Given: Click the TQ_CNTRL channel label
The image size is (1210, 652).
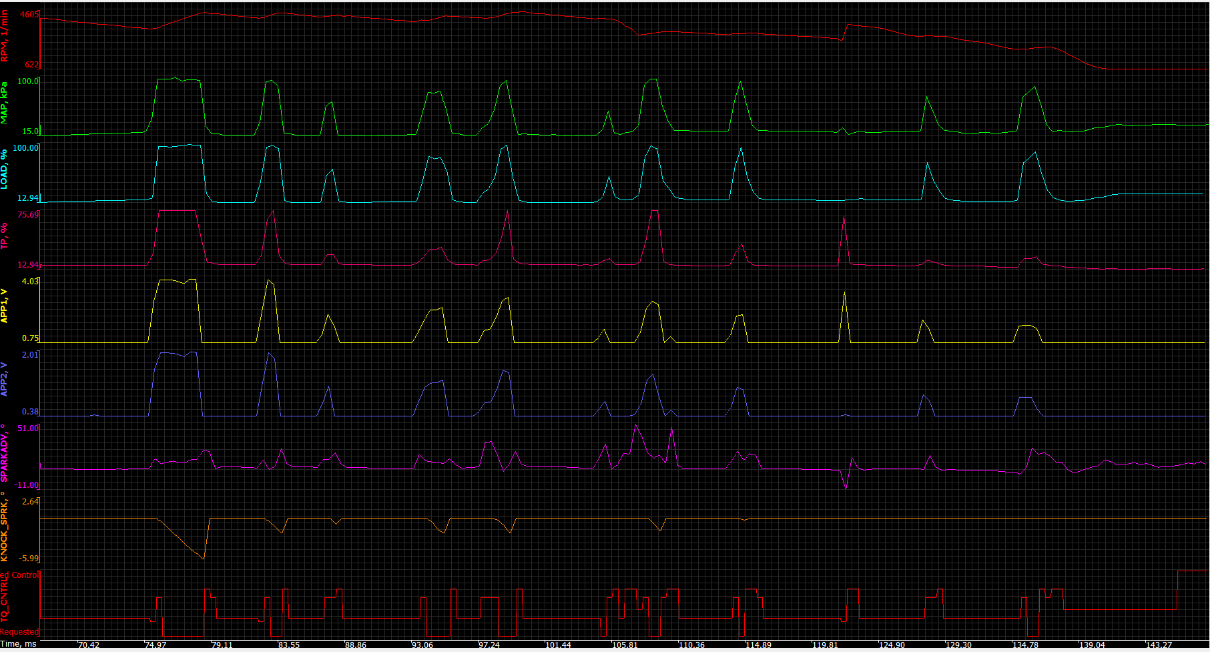Looking at the screenshot, I should click(5, 599).
